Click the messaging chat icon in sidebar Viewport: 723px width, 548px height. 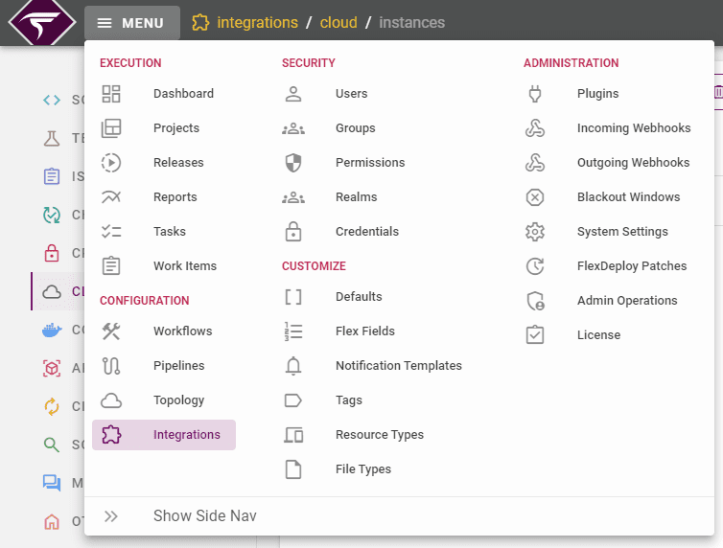pyautogui.click(x=52, y=483)
